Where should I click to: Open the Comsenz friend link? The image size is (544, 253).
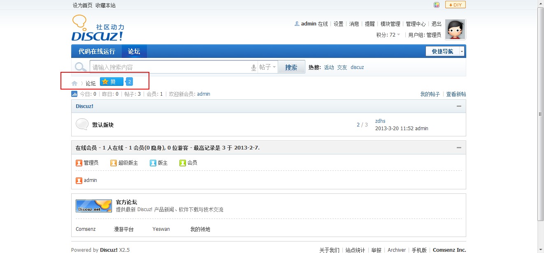86,229
